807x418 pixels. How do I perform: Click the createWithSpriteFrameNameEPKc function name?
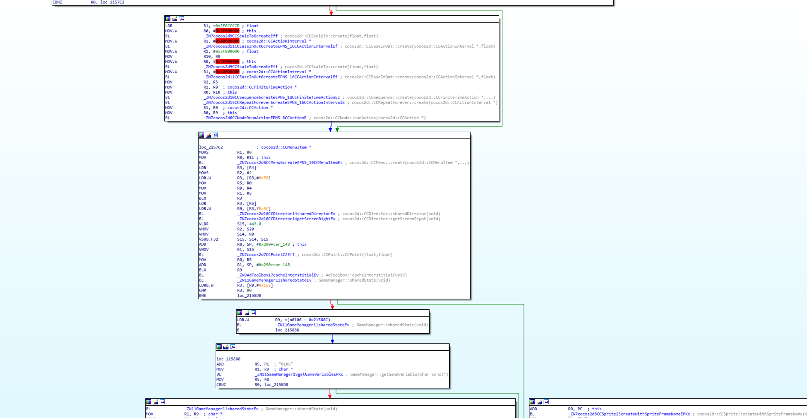[629, 414]
